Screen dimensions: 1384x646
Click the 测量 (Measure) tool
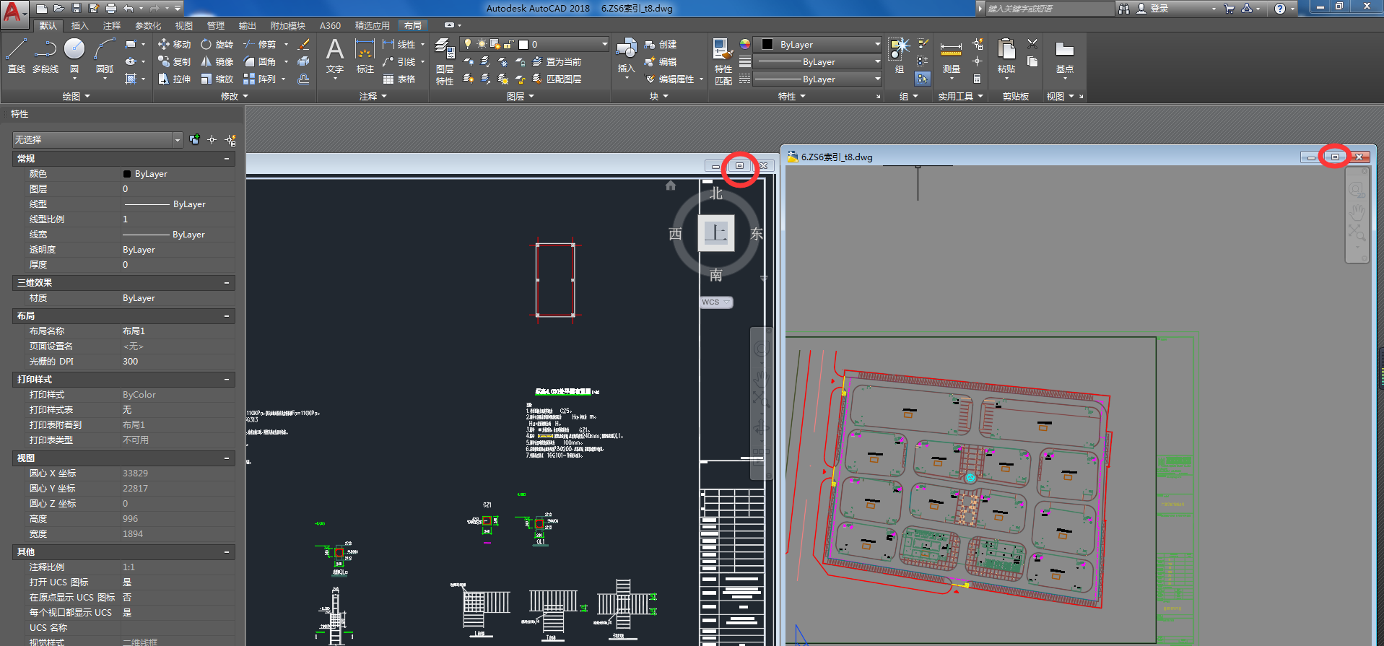coord(951,57)
